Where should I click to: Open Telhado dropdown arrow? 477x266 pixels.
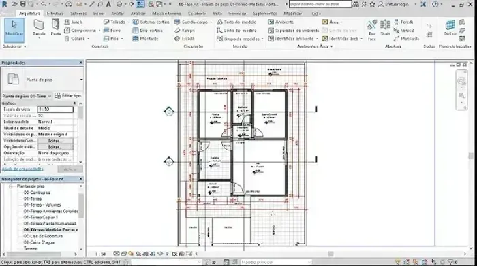click(129, 22)
